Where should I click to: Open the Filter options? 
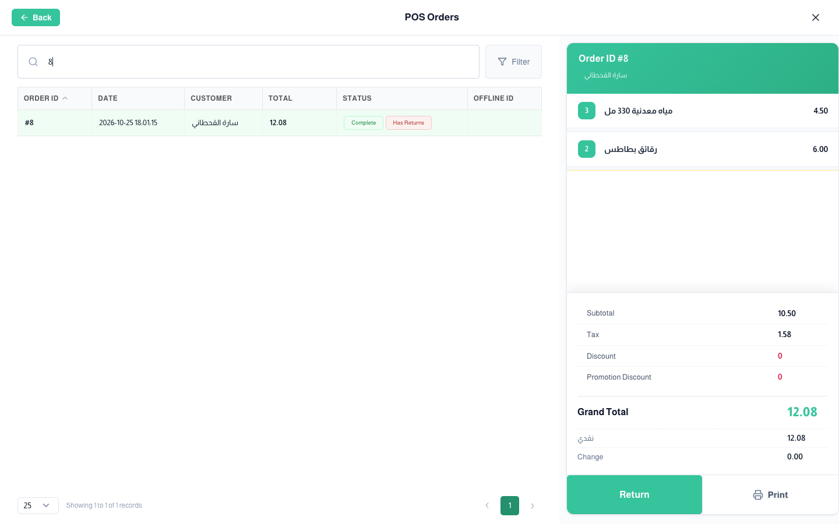pos(513,62)
